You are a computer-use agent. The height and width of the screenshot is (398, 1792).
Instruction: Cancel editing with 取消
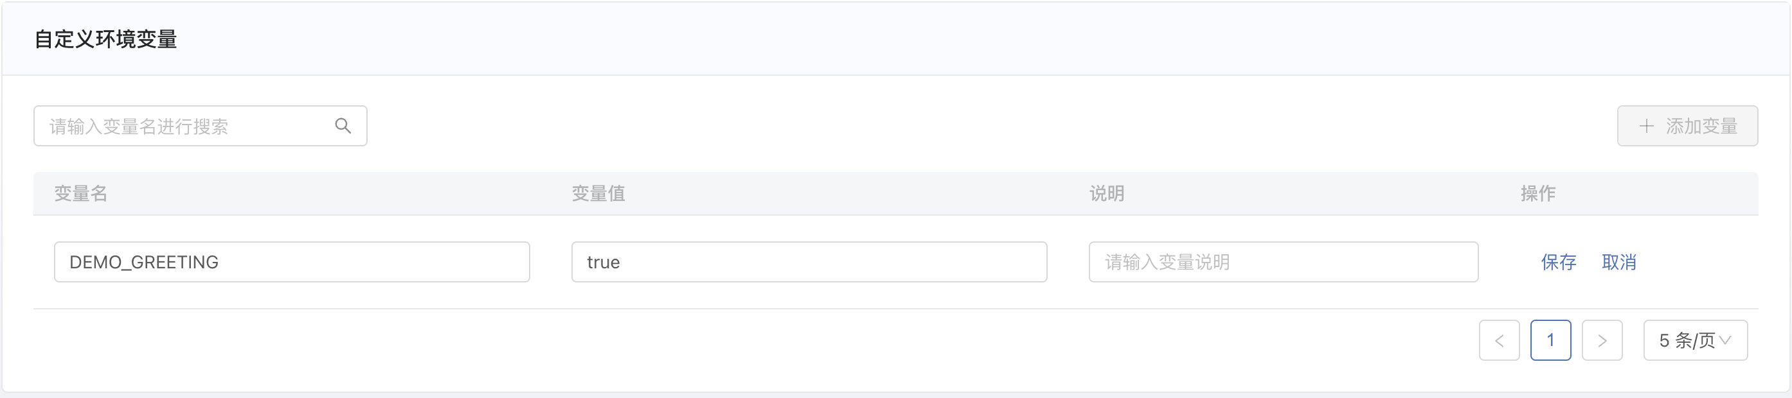click(x=1619, y=262)
